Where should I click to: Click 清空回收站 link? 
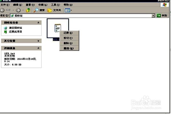[15, 28]
